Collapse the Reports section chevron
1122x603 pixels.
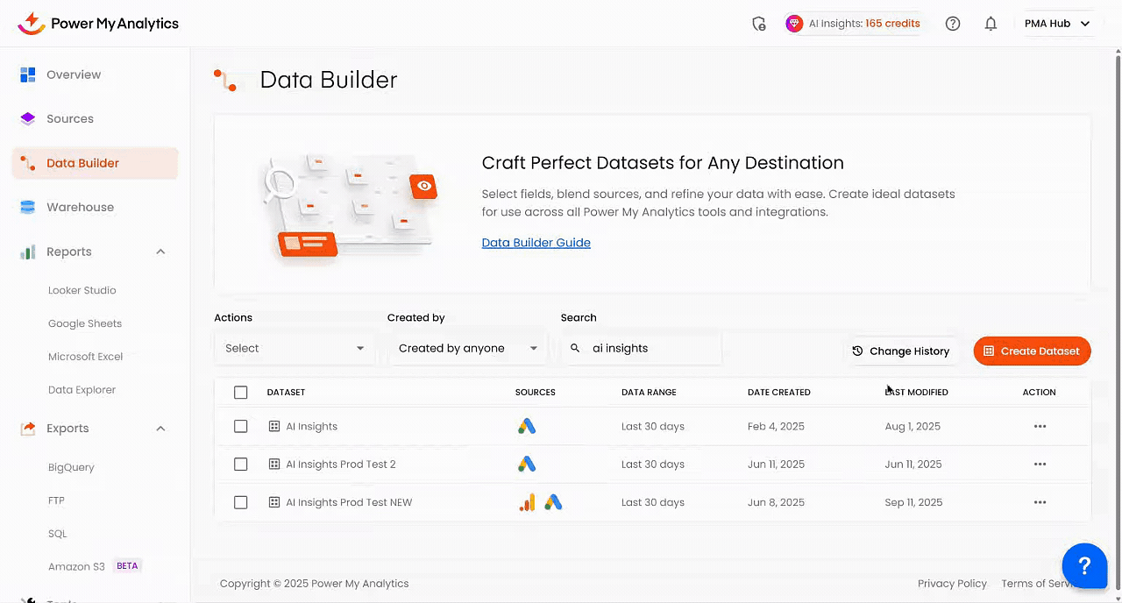pyautogui.click(x=160, y=252)
